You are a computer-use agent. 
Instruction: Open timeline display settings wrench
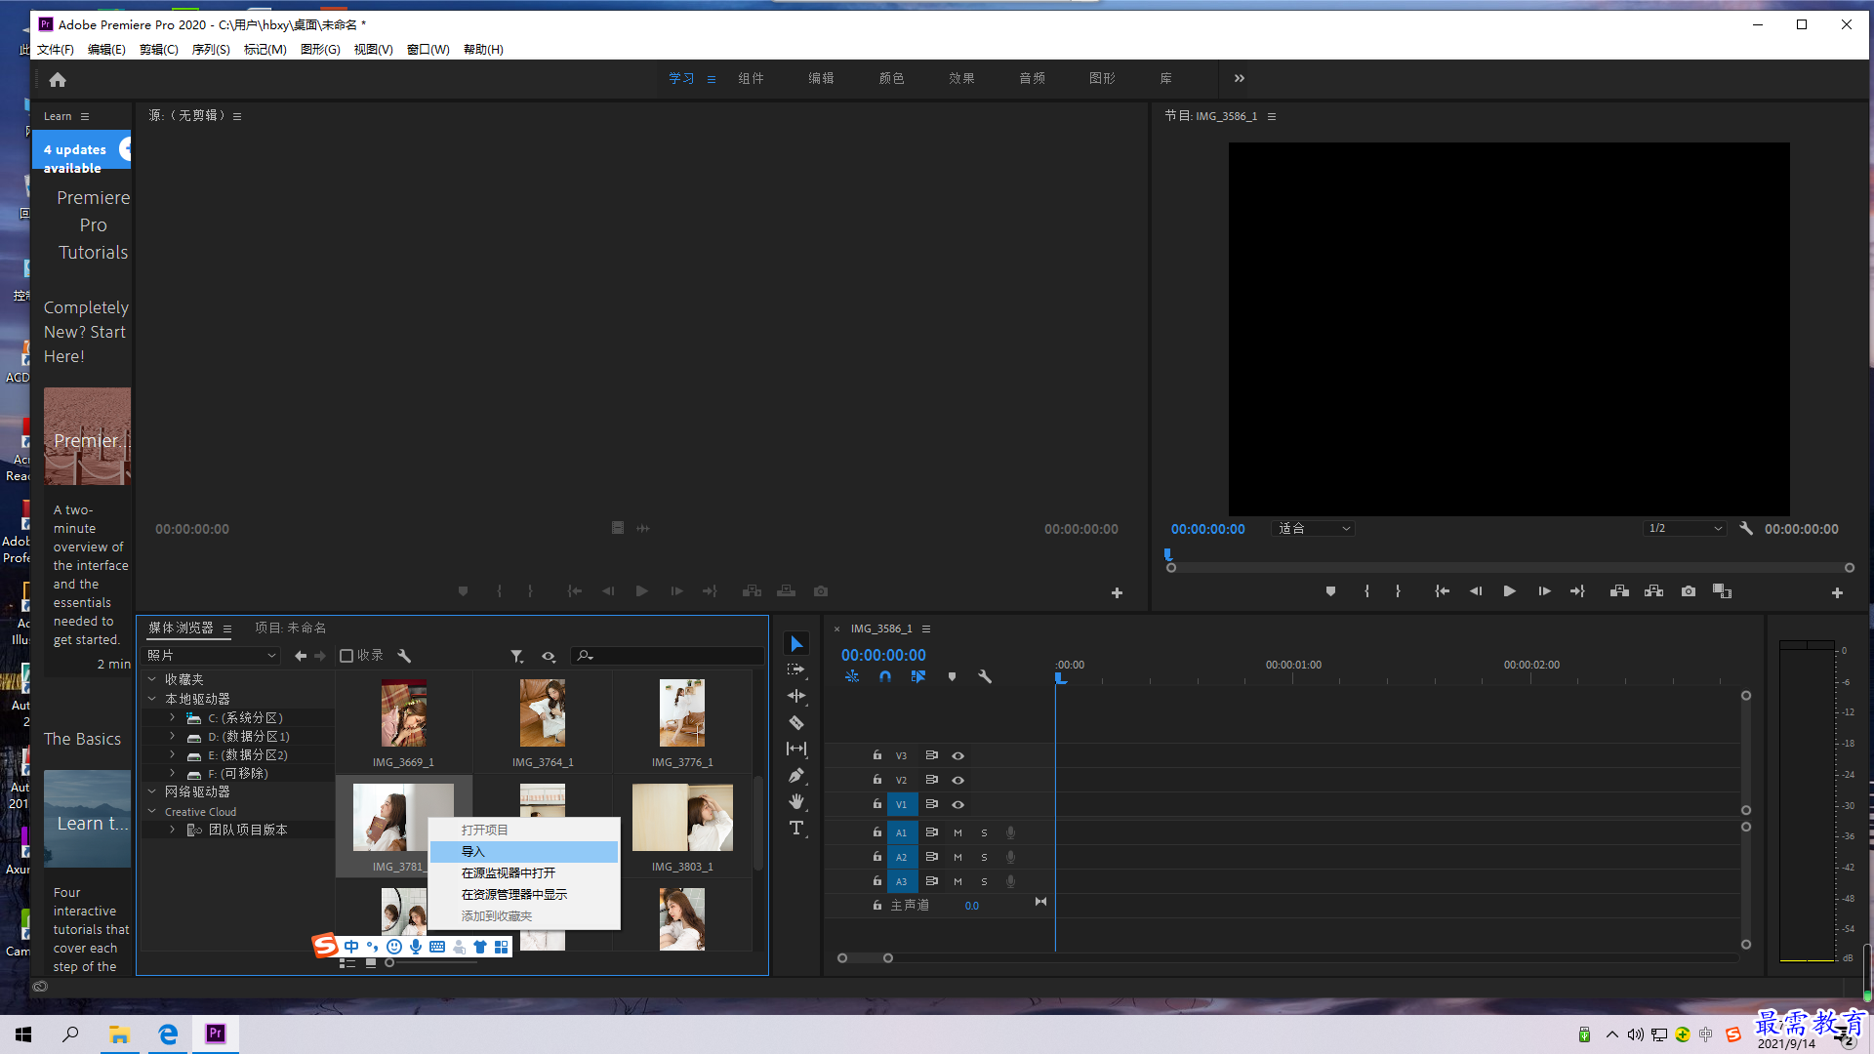(x=985, y=676)
